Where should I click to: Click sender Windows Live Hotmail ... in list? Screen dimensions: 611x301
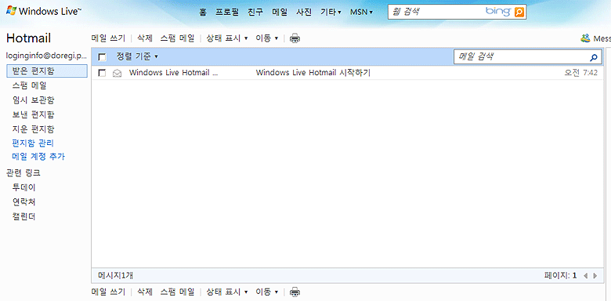(173, 73)
